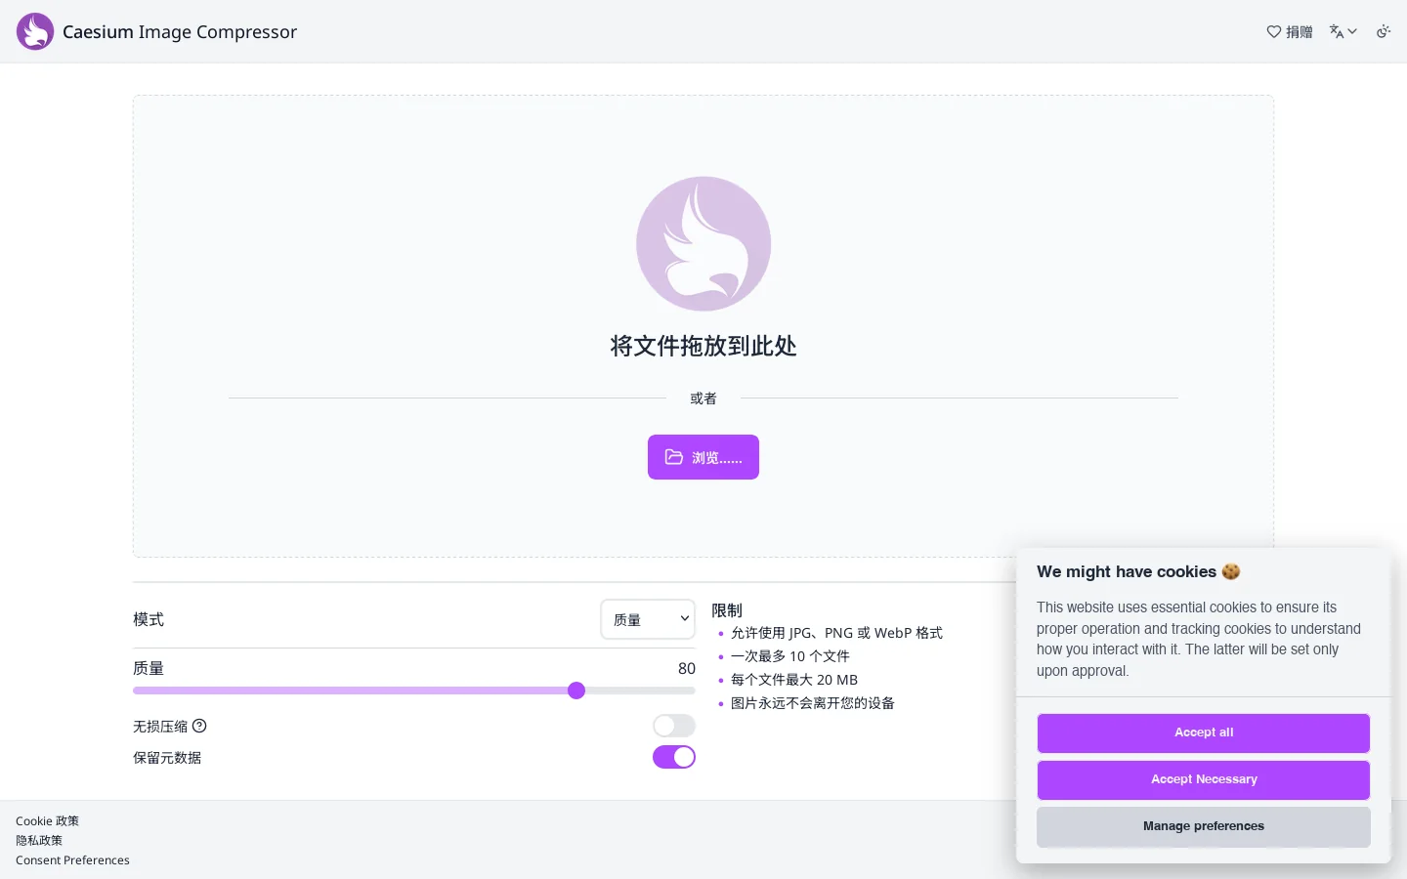Toggle the dark/light theme icon
The image size is (1407, 879).
[1384, 31]
